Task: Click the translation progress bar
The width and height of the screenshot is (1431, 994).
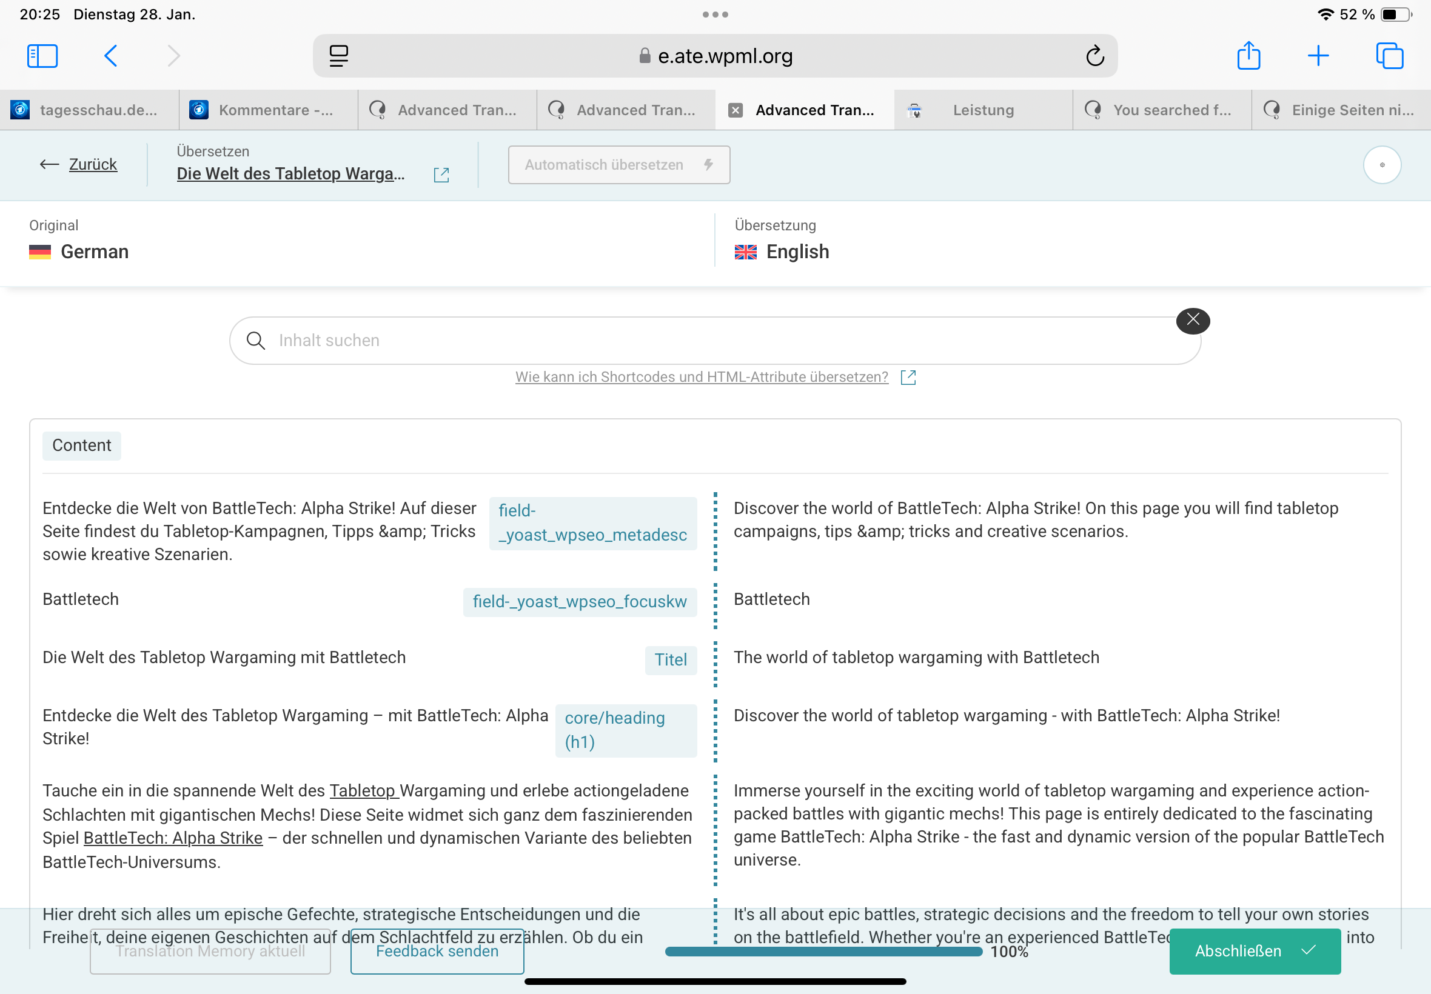Action: [823, 951]
